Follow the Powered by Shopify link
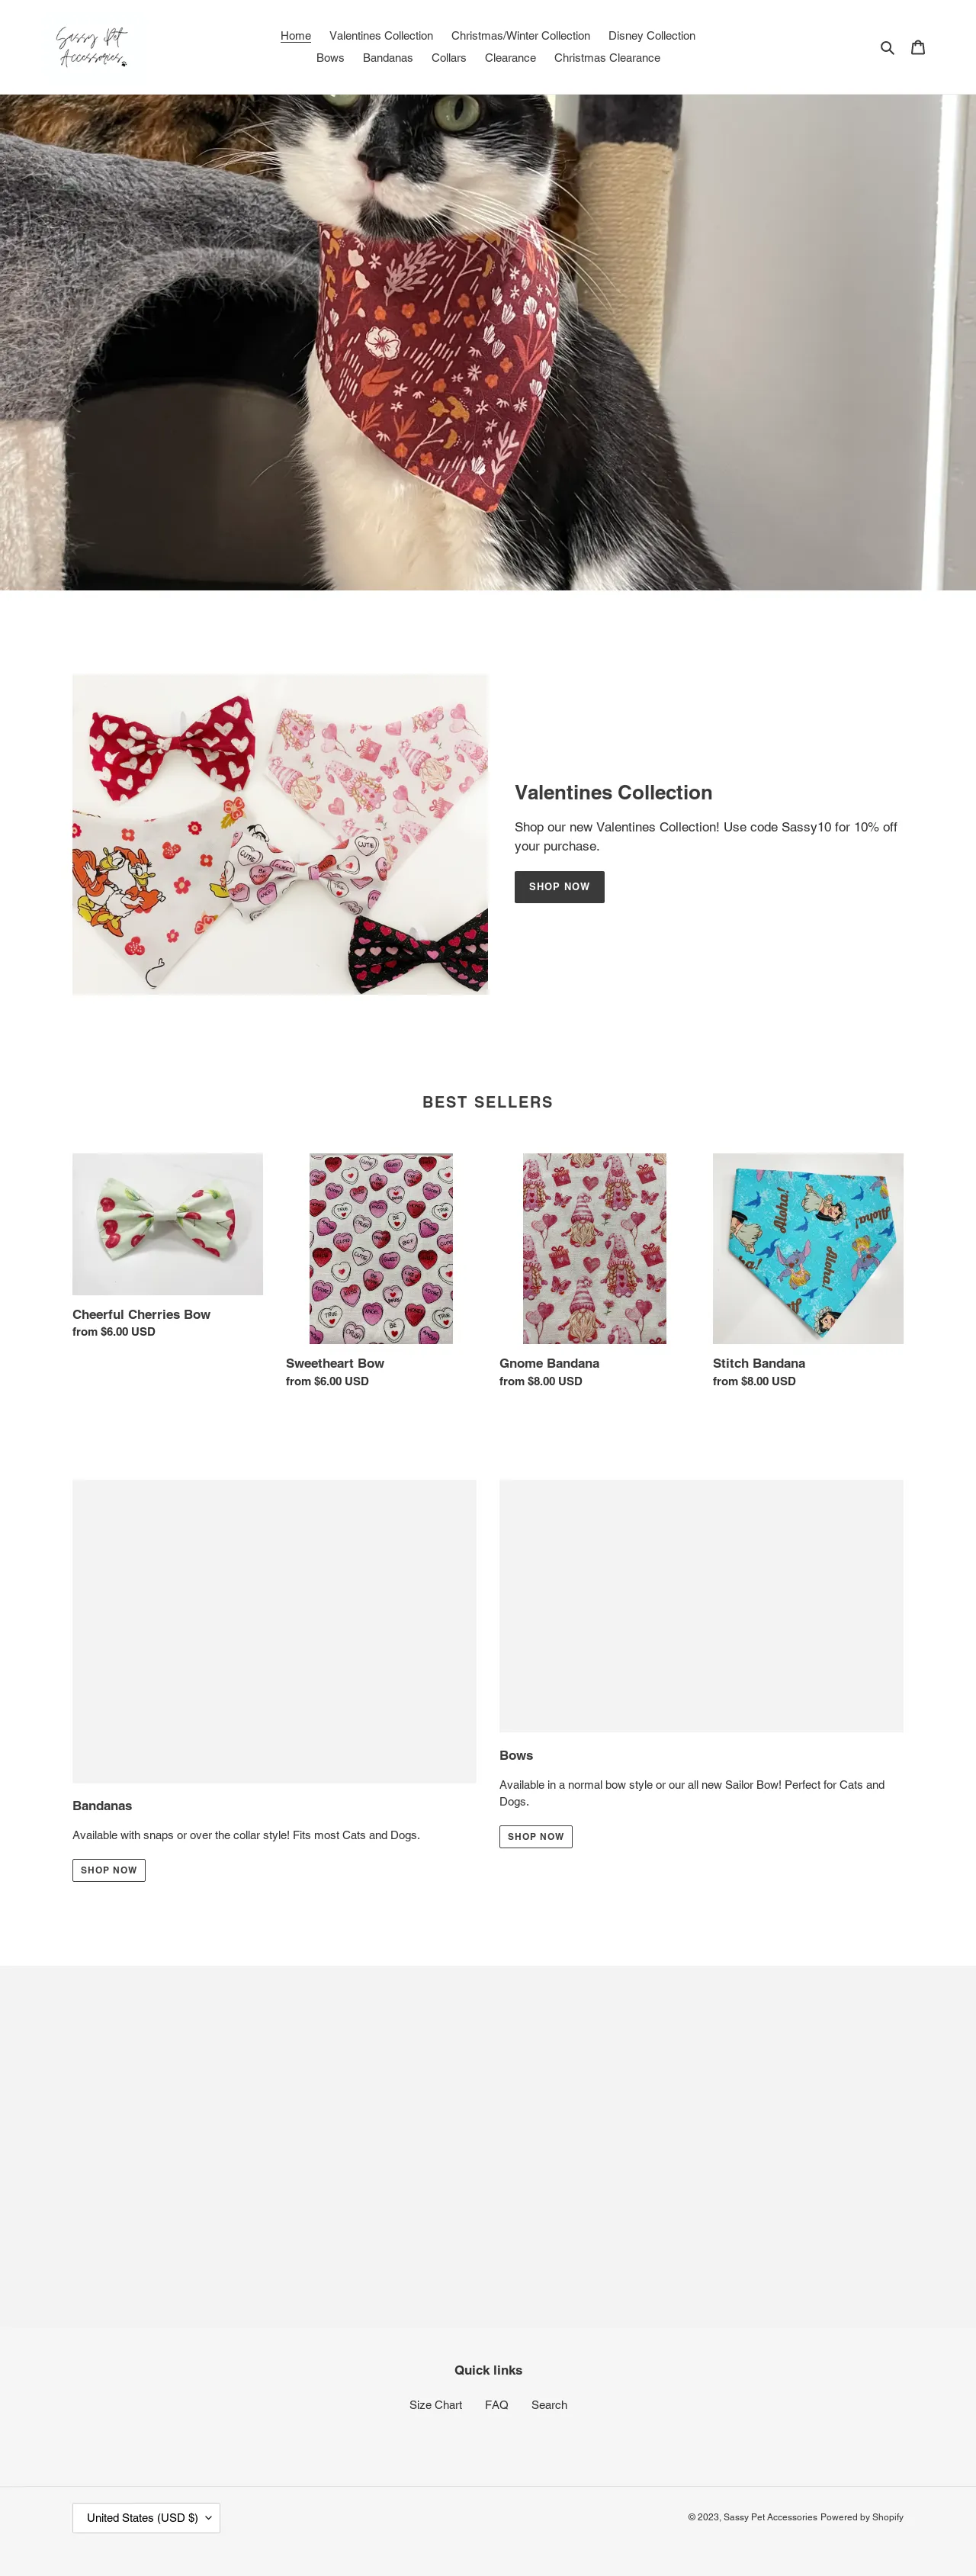Image resolution: width=976 pixels, height=2576 pixels. point(861,2517)
